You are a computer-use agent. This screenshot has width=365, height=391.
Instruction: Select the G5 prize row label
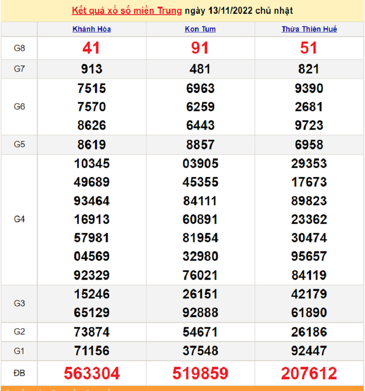[19, 145]
